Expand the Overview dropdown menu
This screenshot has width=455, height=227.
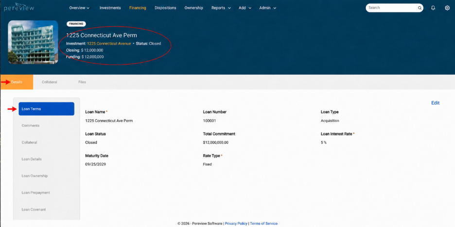coord(79,8)
